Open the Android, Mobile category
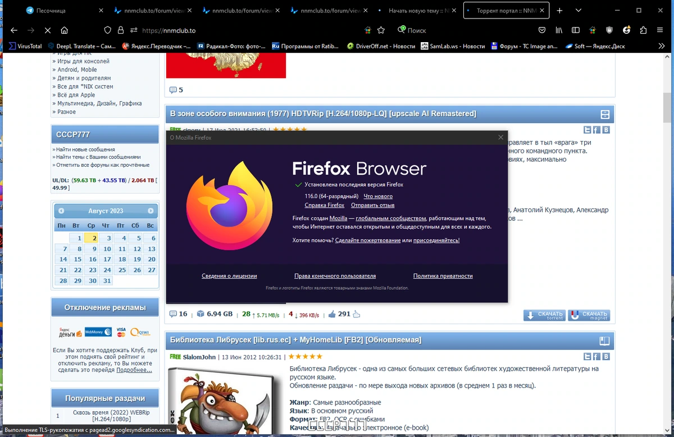 point(77,70)
